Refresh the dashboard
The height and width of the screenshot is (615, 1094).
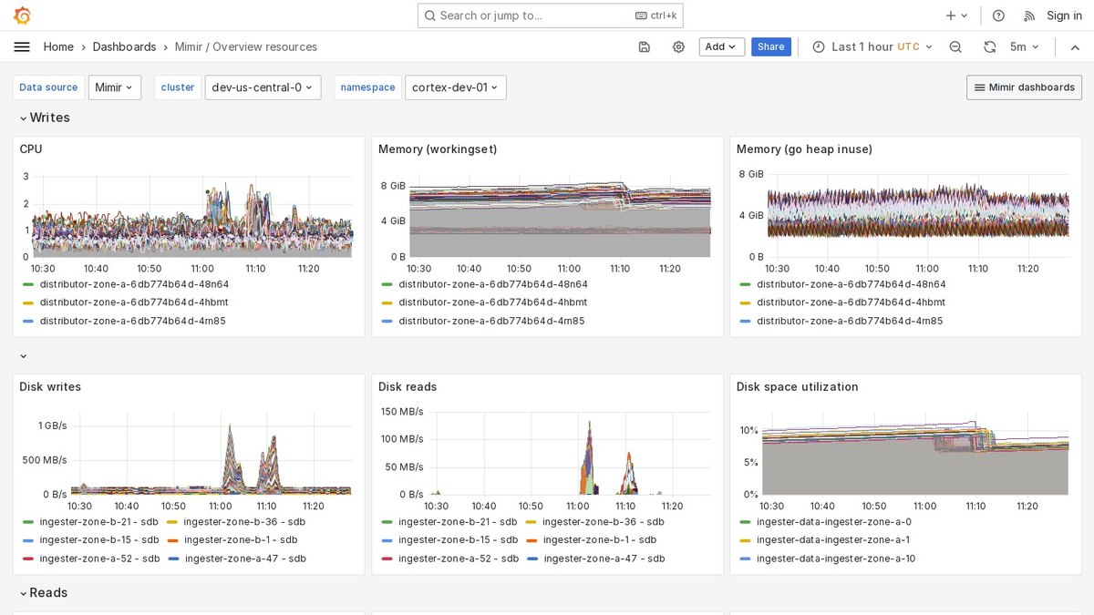click(990, 46)
